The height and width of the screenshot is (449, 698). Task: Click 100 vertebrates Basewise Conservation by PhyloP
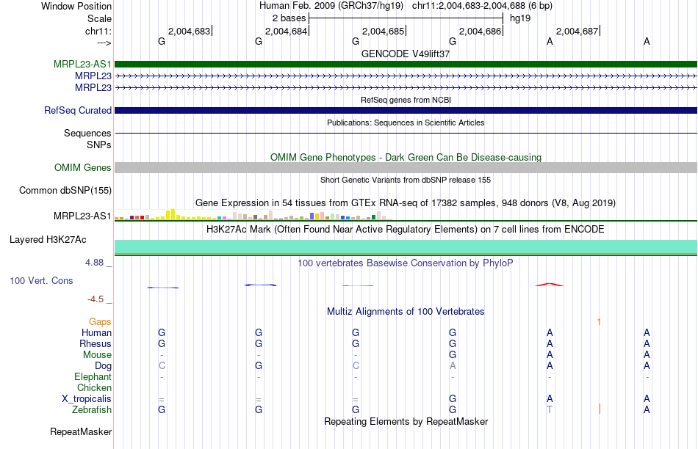(406, 263)
